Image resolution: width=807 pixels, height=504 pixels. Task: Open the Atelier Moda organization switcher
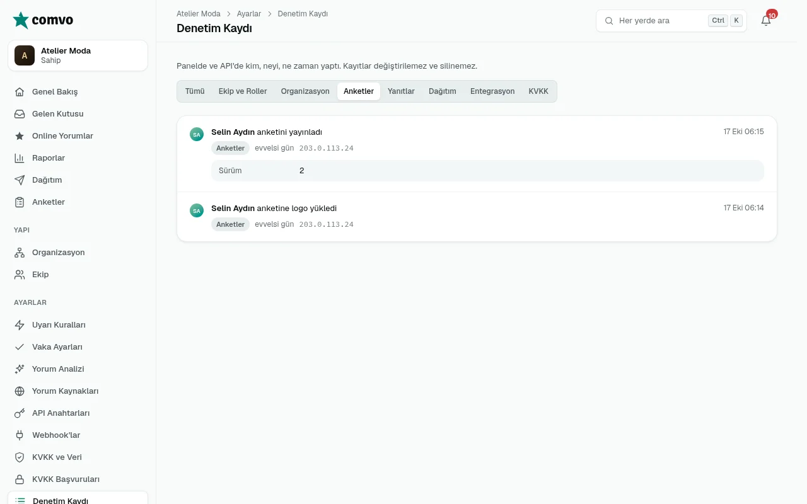pos(78,55)
